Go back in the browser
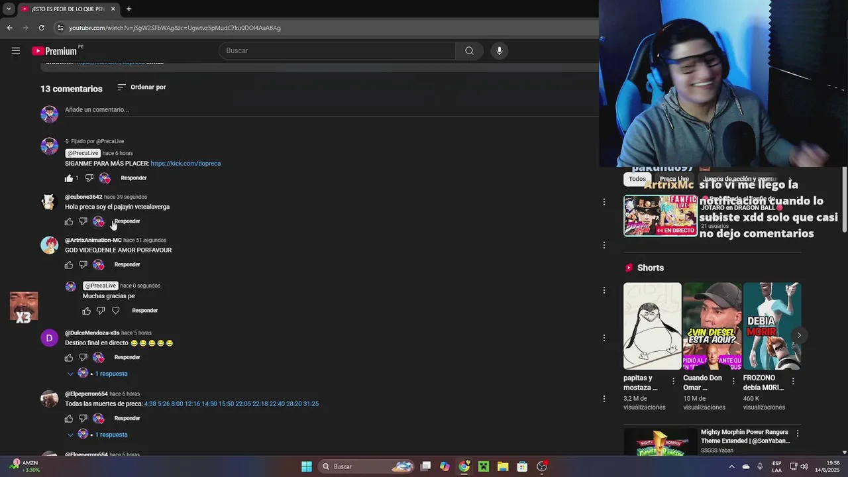The height and width of the screenshot is (477, 848). click(x=9, y=28)
